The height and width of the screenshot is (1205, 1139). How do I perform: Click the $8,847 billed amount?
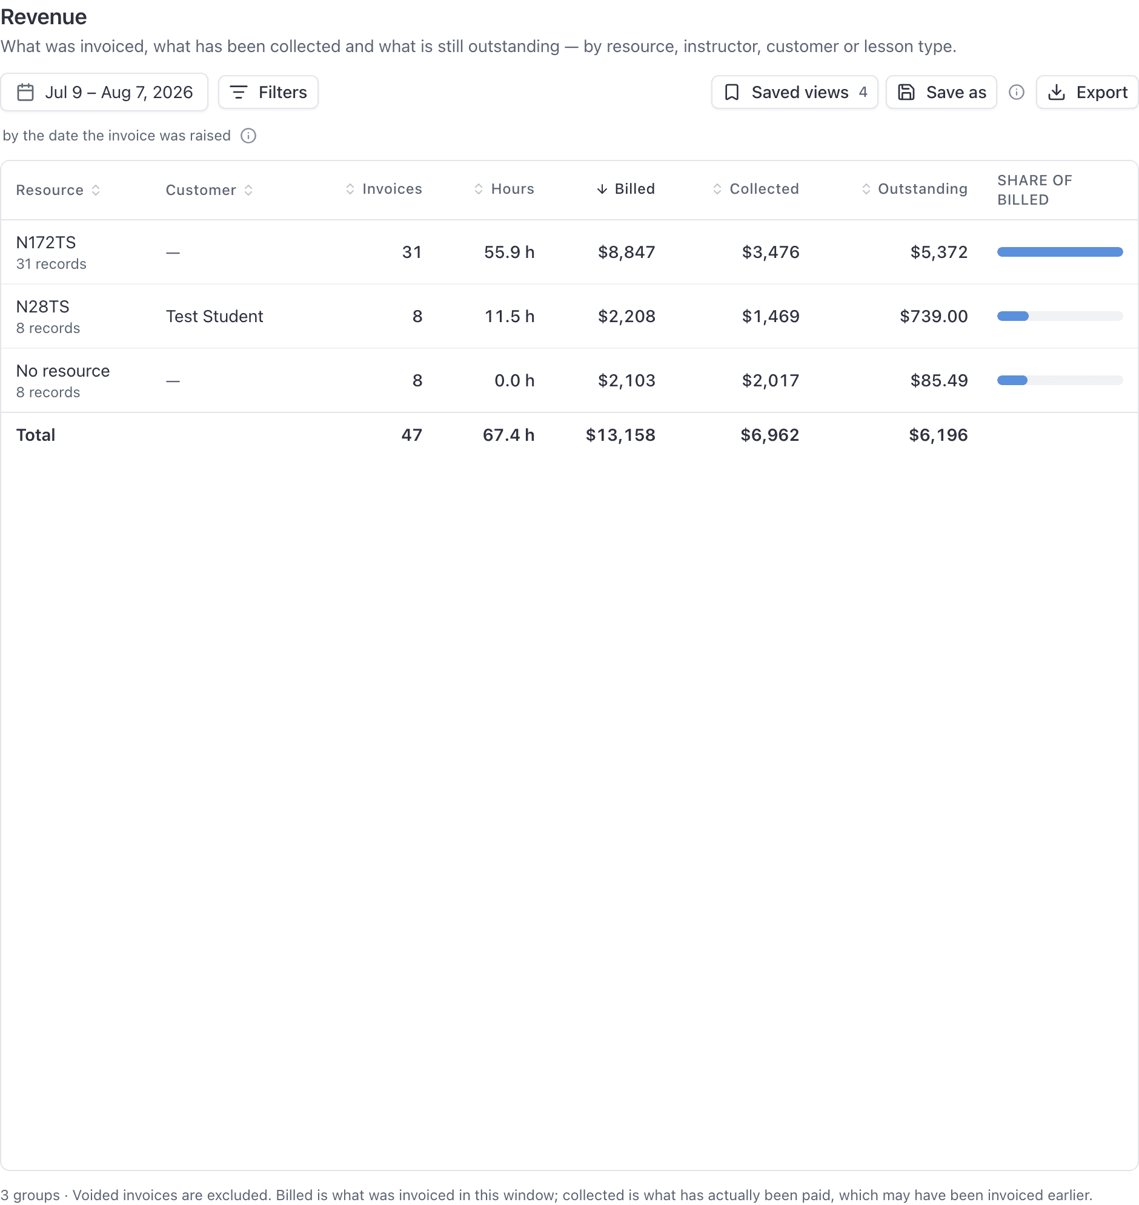626,252
